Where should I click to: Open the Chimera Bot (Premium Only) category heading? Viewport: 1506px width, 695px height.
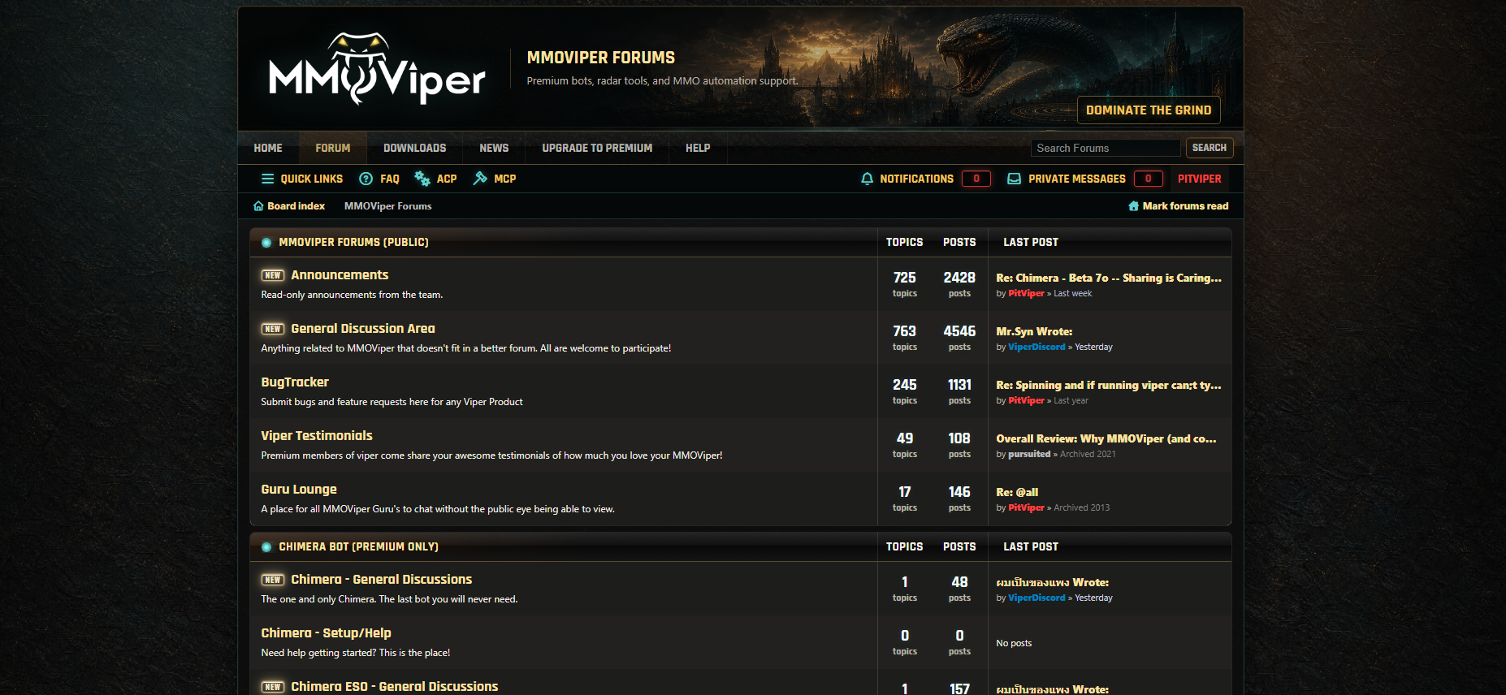(x=358, y=547)
